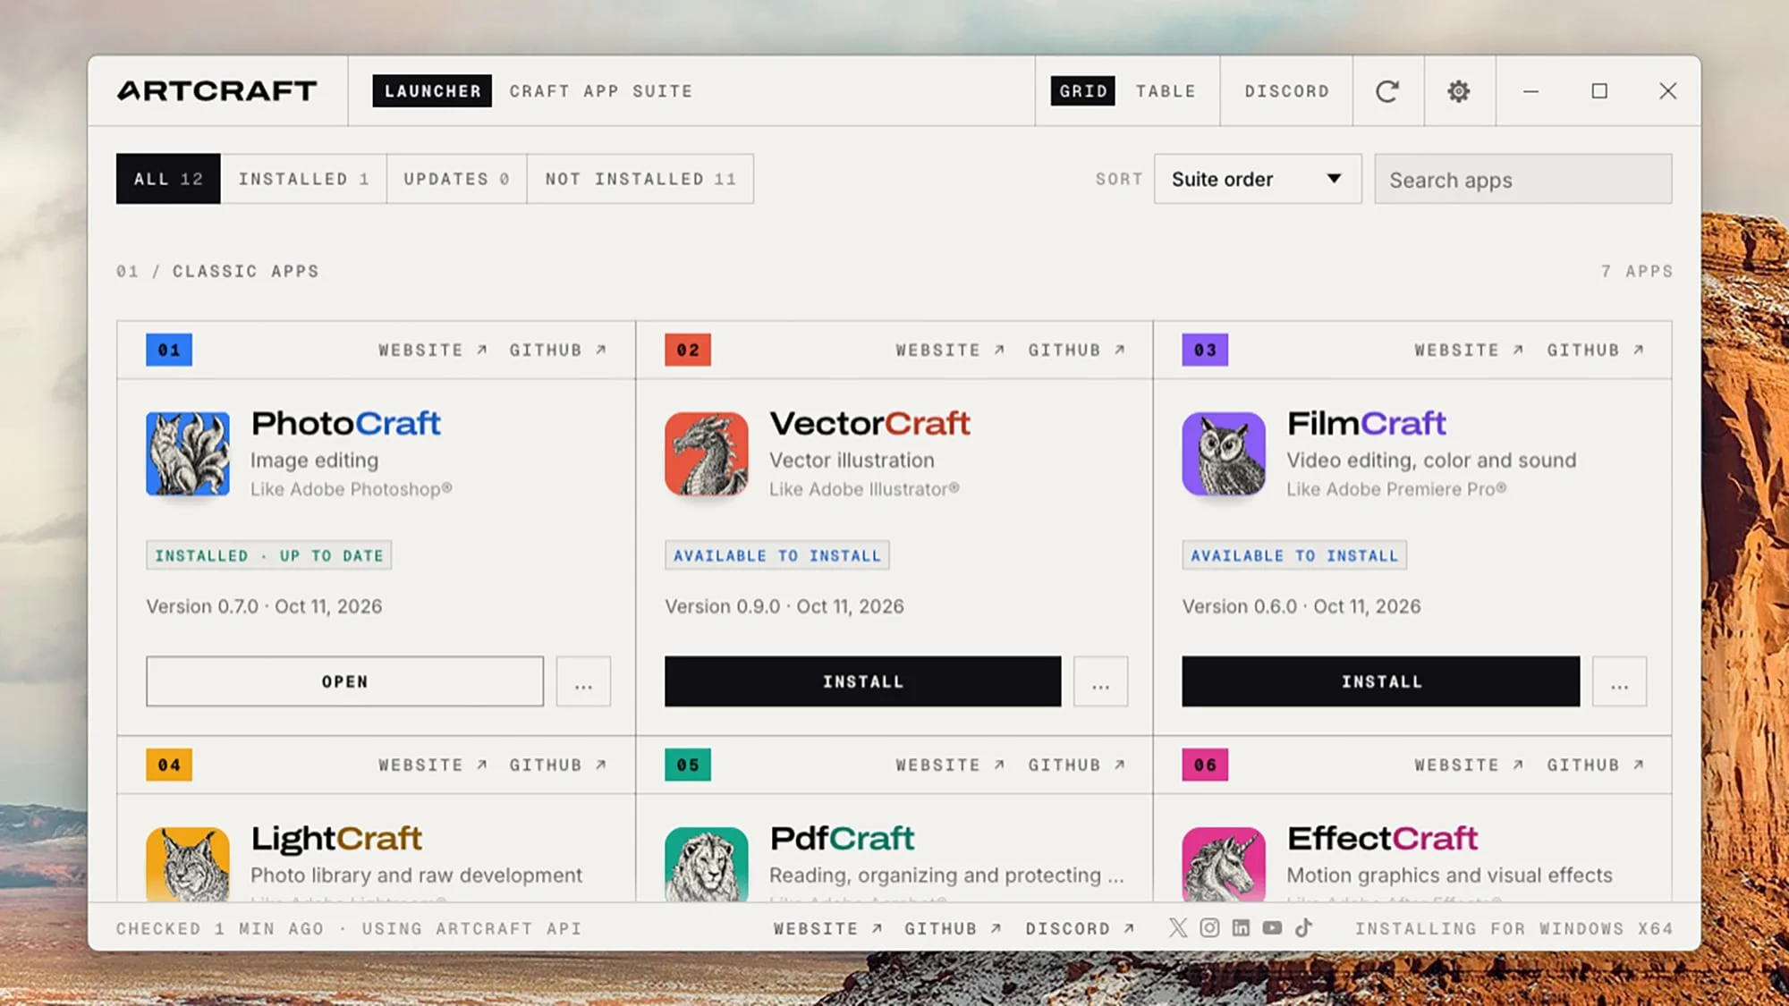Open the TikTok icon in footer
The width and height of the screenshot is (1789, 1006).
coord(1303,928)
